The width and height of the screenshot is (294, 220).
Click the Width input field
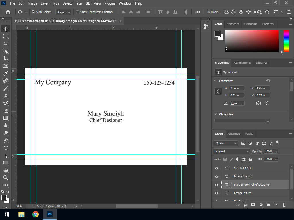click(x=236, y=88)
